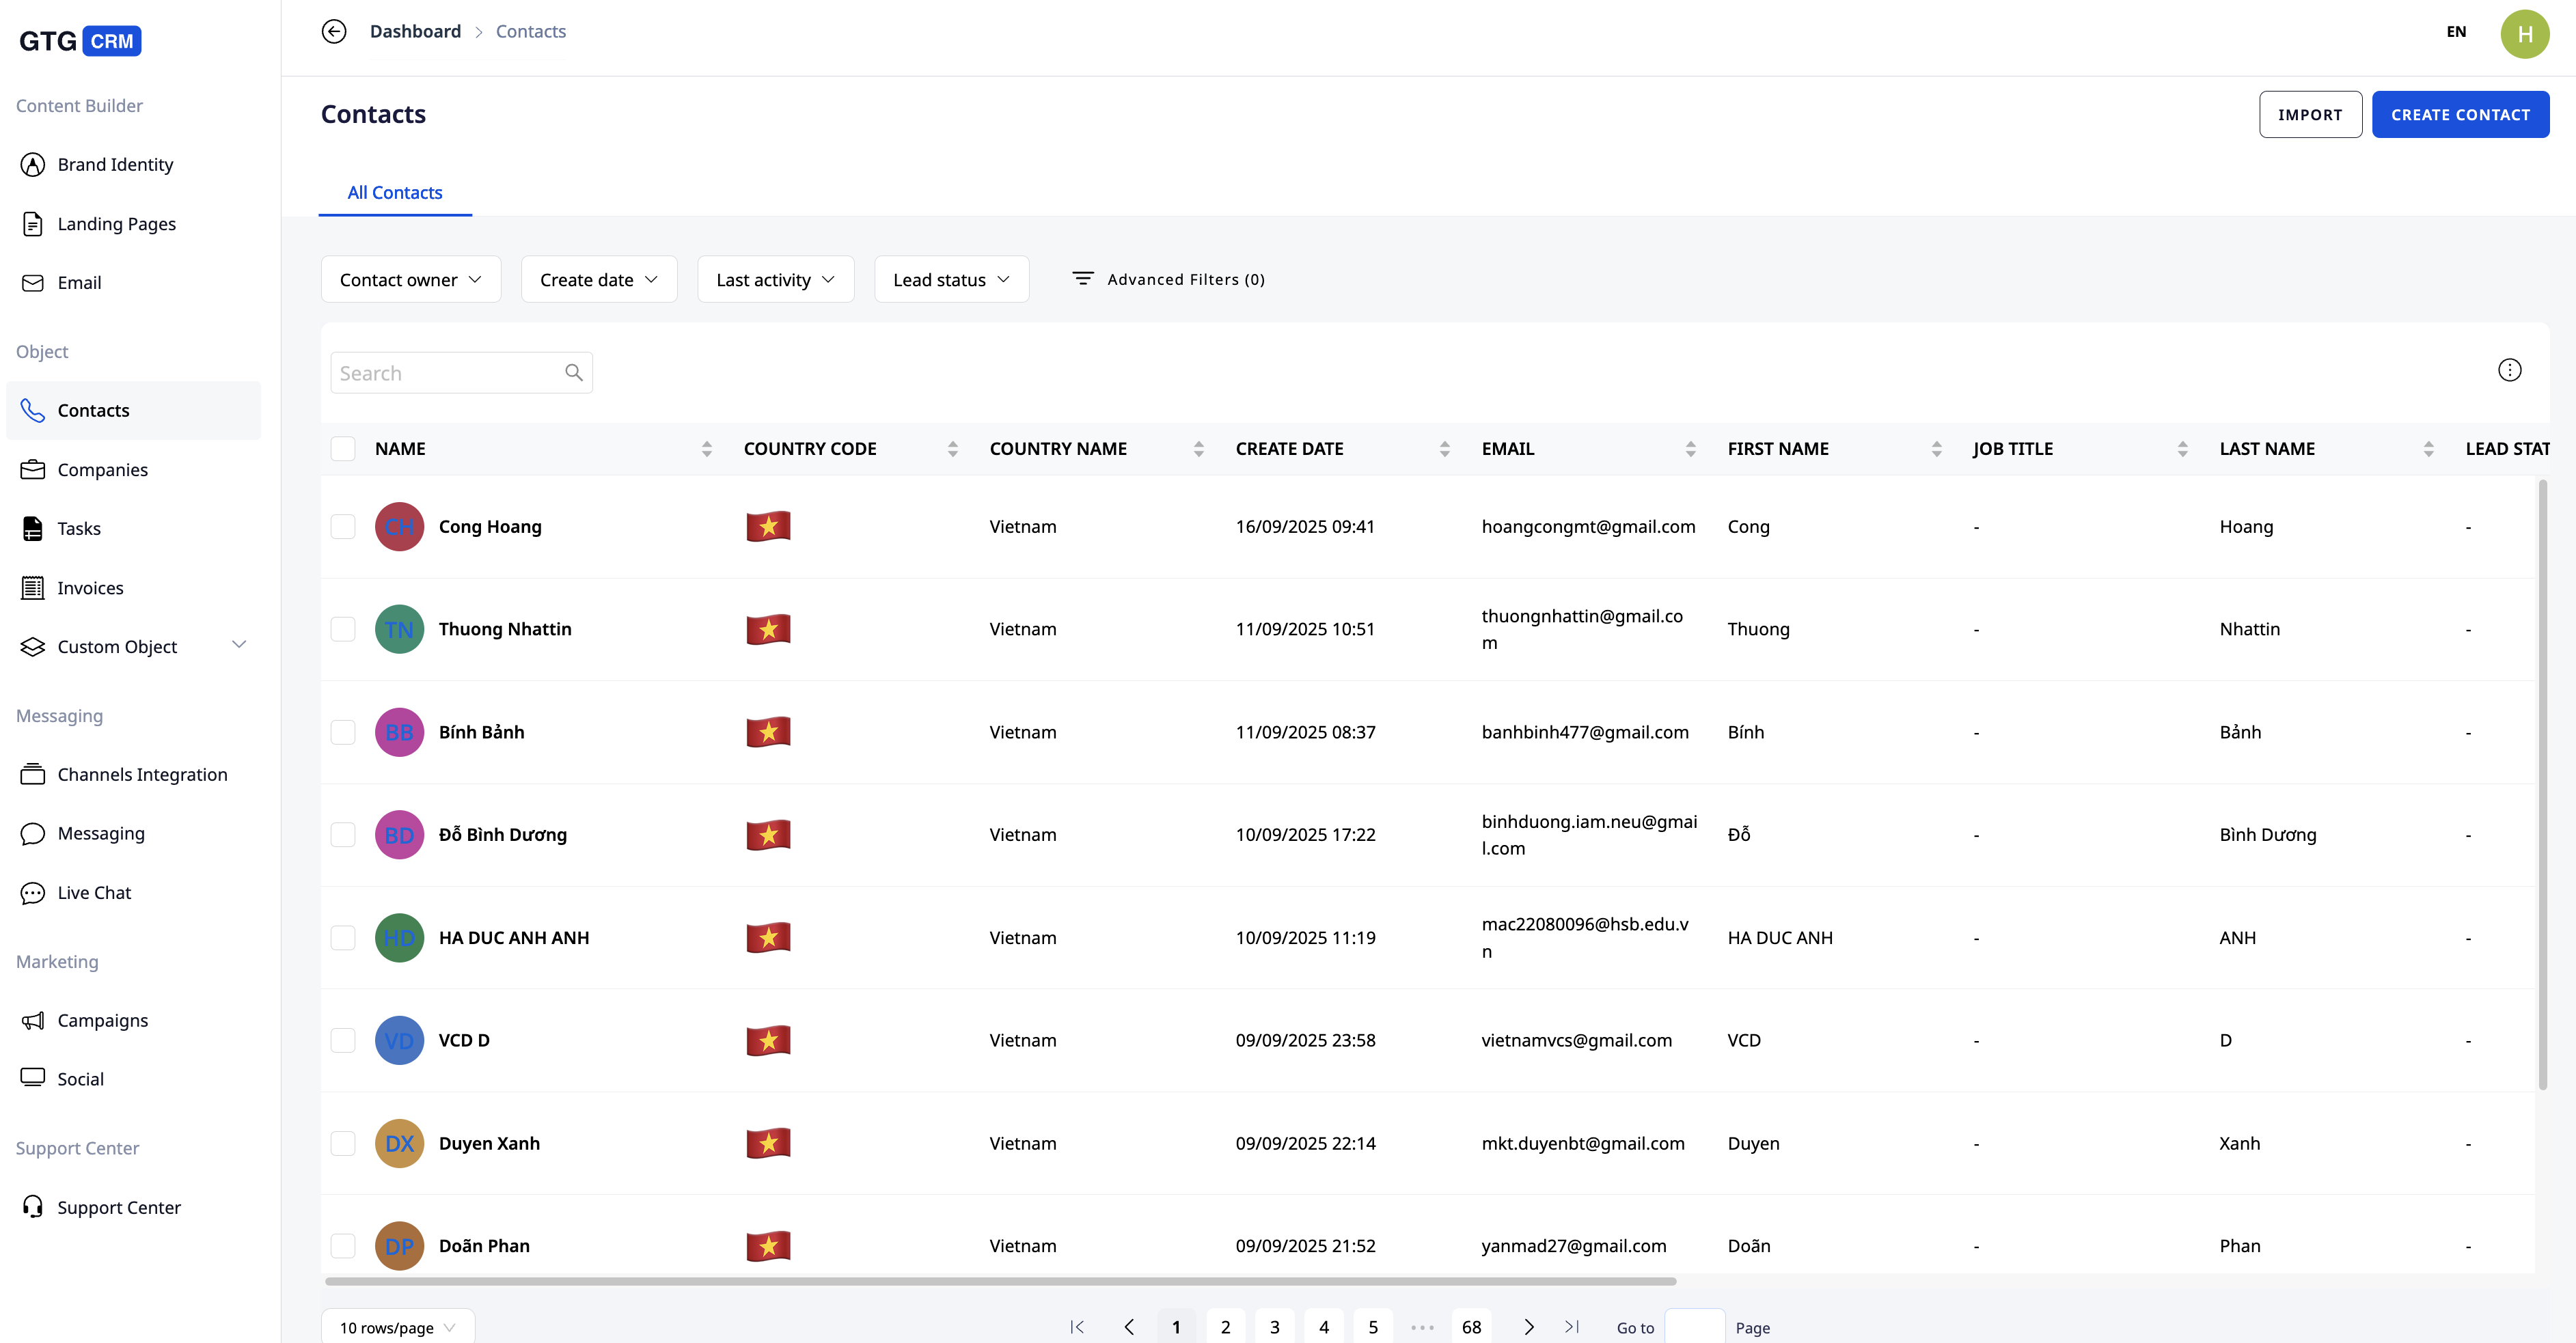Tick the VCD D contact checkbox
The image size is (2576, 1343).
point(343,1040)
